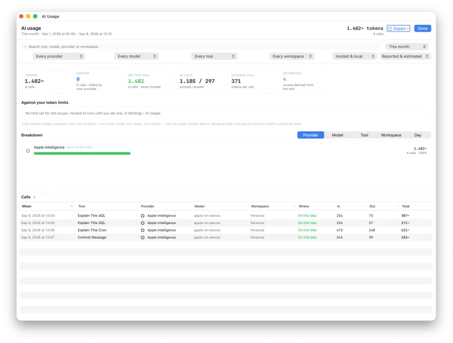
Task: Click the No limit set message
Action: click(x=93, y=114)
